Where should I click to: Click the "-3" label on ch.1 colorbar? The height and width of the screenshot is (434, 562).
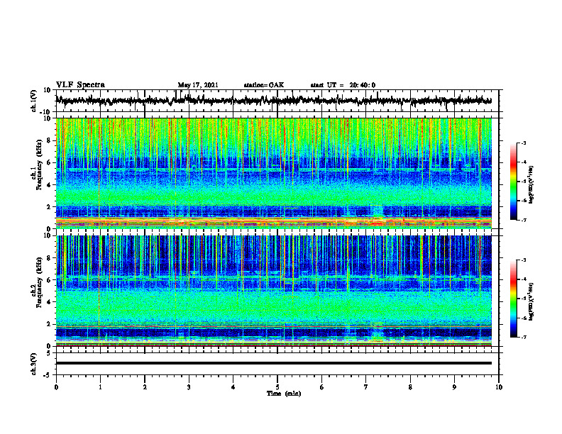pyautogui.click(x=523, y=143)
